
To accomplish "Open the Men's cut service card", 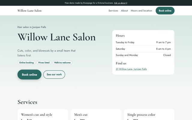I will [96, 115].
